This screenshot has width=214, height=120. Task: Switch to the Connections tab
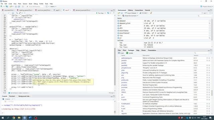139,10
